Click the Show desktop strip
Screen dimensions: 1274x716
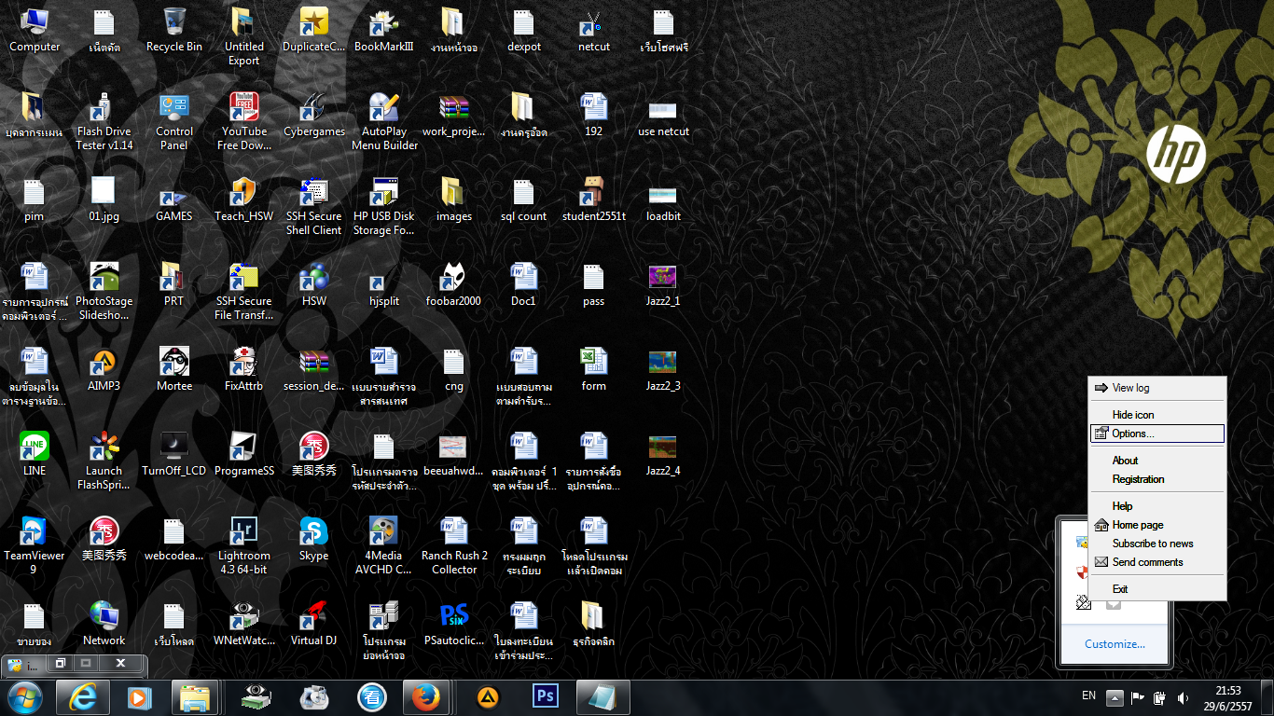[1267, 697]
